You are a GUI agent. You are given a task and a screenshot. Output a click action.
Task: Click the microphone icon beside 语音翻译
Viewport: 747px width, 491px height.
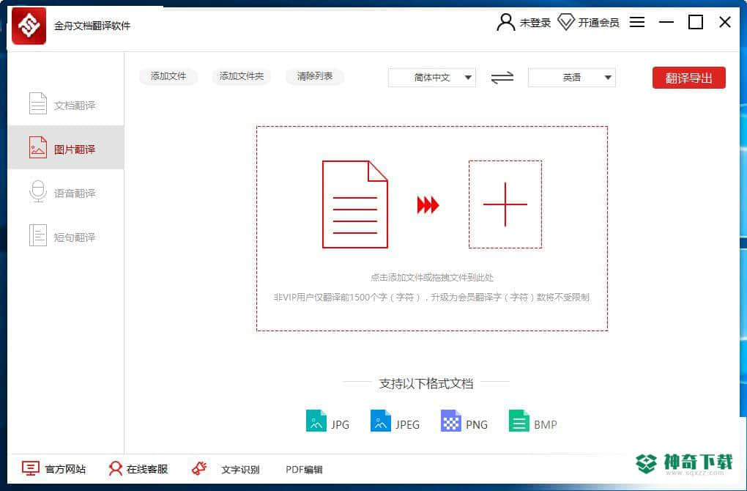click(37, 191)
